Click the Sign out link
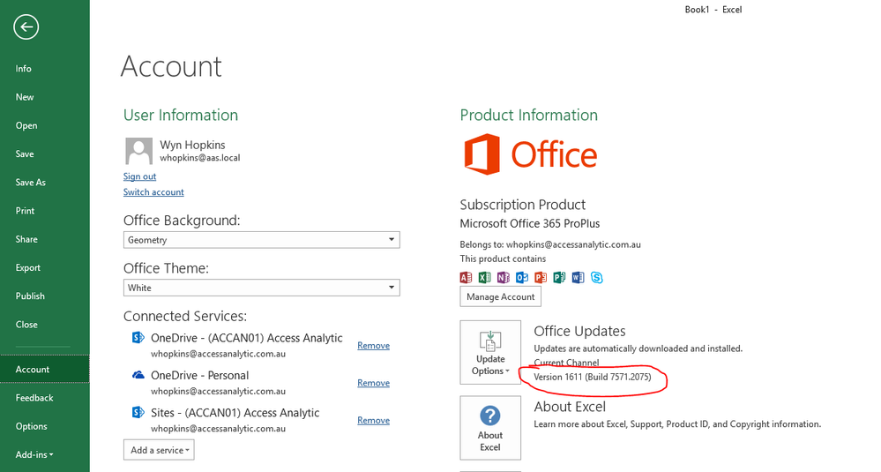881x472 pixels. point(139,176)
